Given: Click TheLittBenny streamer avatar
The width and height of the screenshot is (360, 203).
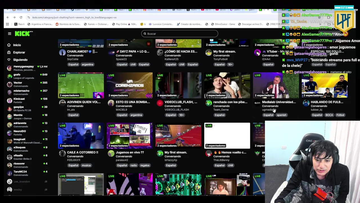Looking at the screenshot, I should (x=208, y=154).
